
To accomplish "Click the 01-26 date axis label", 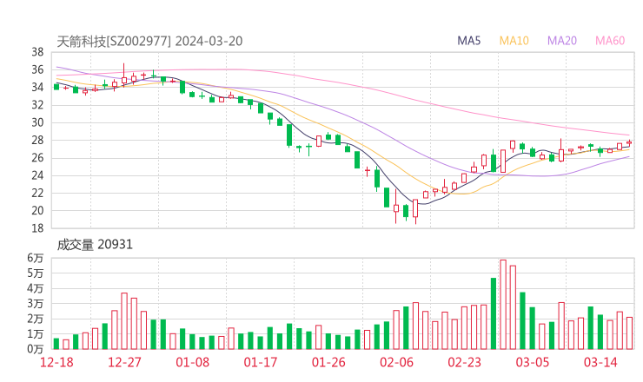I will pyautogui.click(x=328, y=362).
